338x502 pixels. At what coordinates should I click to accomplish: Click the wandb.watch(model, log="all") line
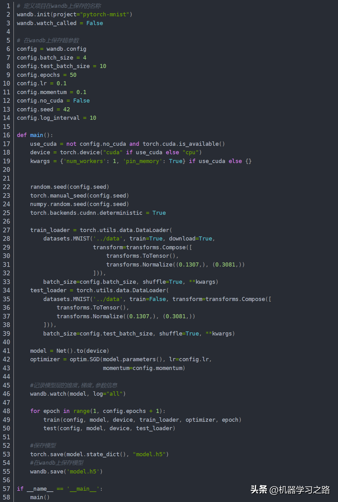[x=78, y=394]
